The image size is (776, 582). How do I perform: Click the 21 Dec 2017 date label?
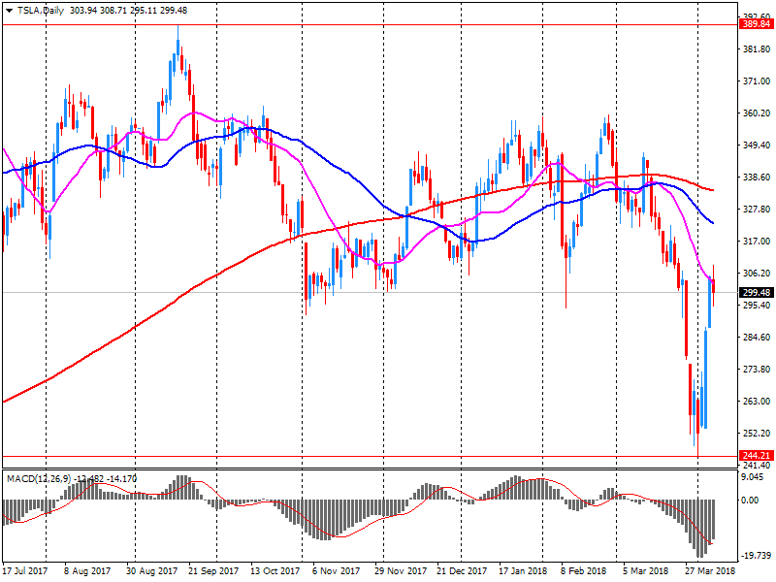462,571
